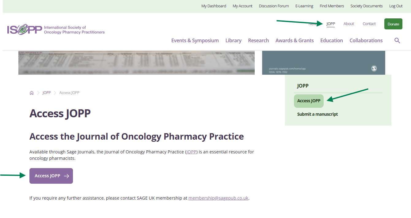Open the Collaborations menu
The height and width of the screenshot is (218, 411).
tap(366, 40)
